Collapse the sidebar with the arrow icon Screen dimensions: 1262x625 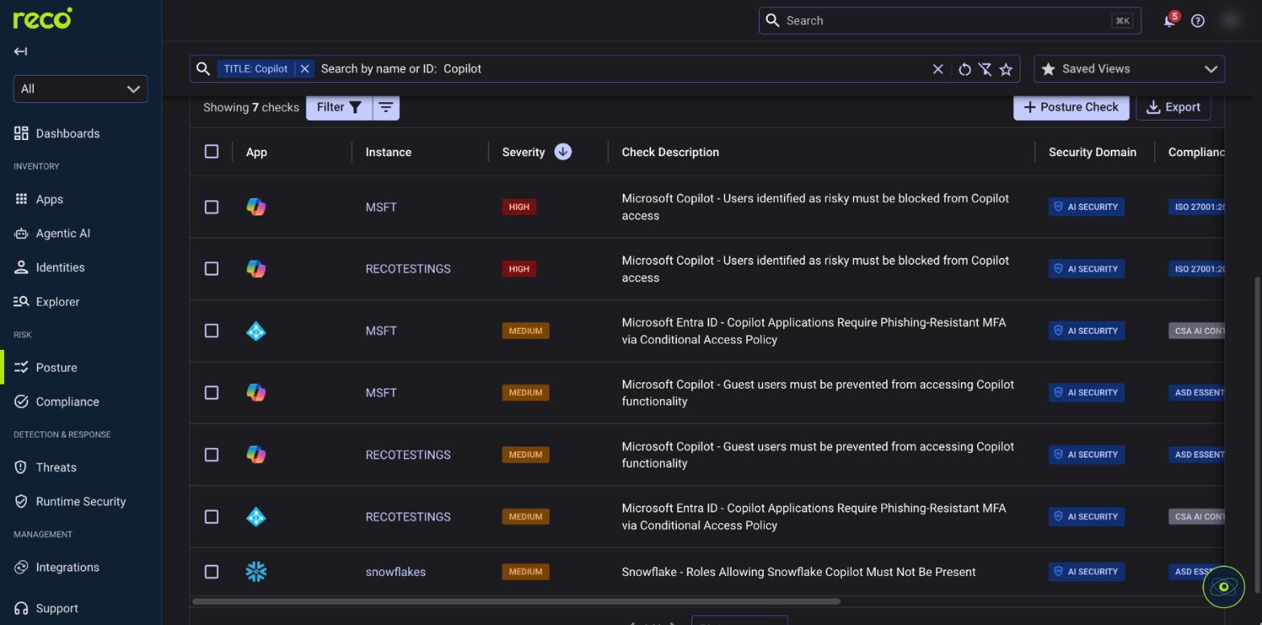tap(21, 51)
